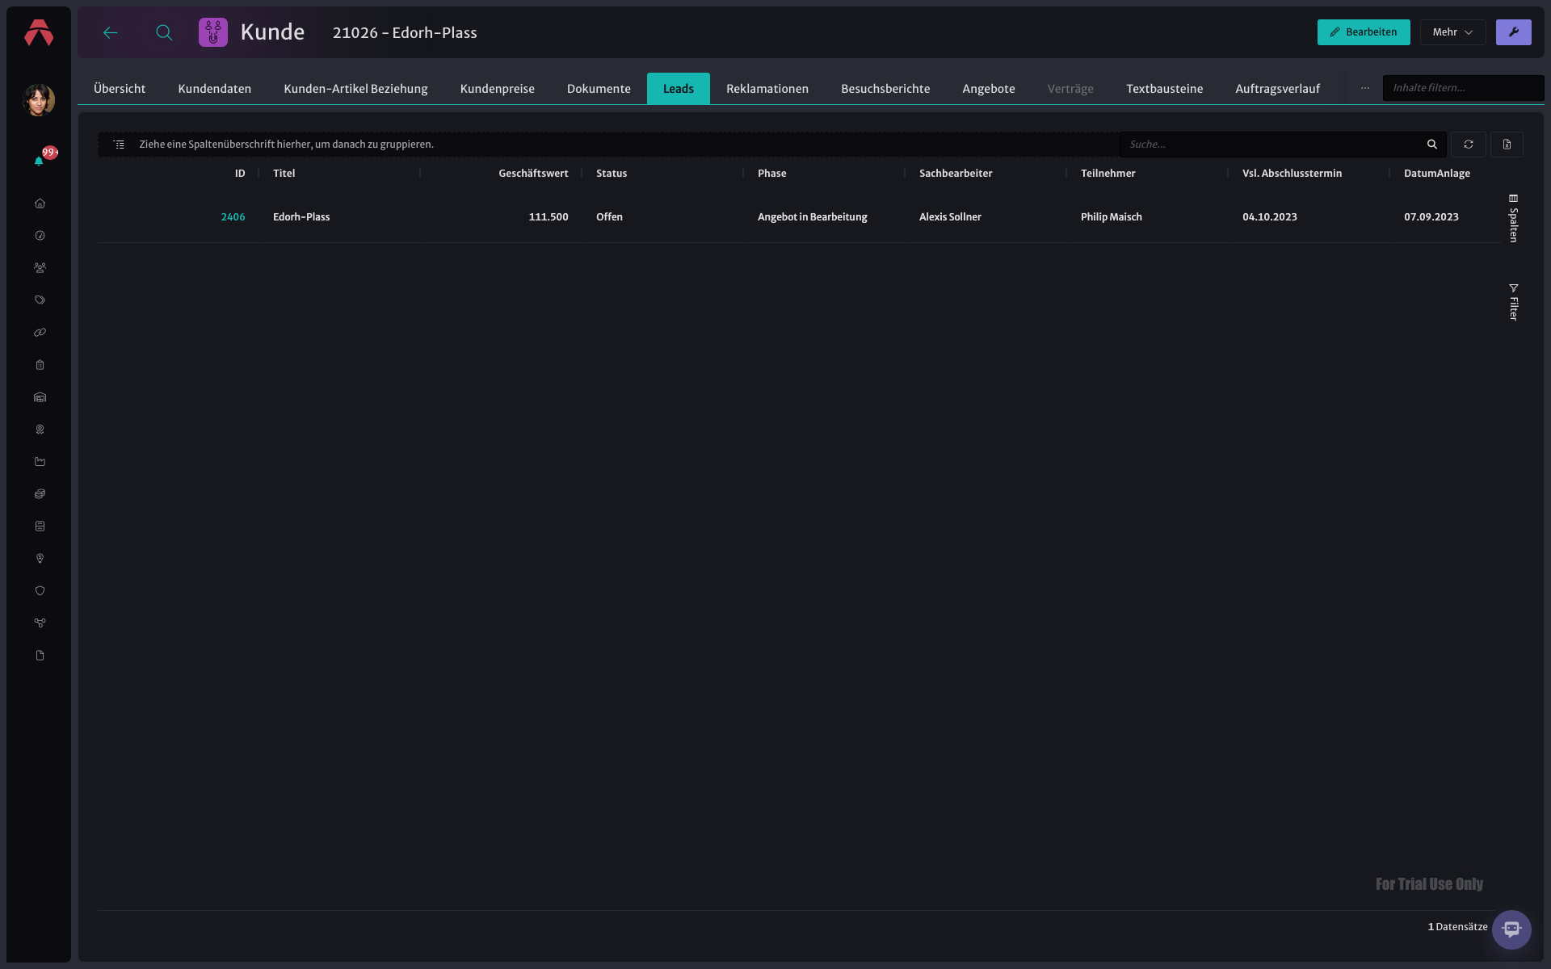This screenshot has height=969, width=1551.
Task: Expand the Spalten side panel
Action: point(1514,218)
